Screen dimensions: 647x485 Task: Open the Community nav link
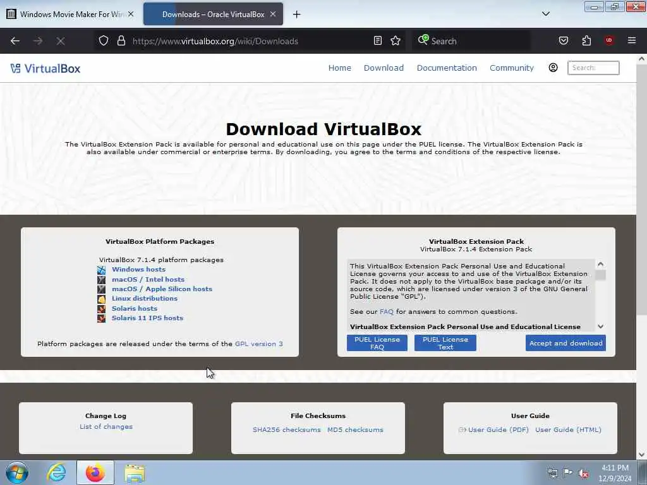tap(512, 68)
